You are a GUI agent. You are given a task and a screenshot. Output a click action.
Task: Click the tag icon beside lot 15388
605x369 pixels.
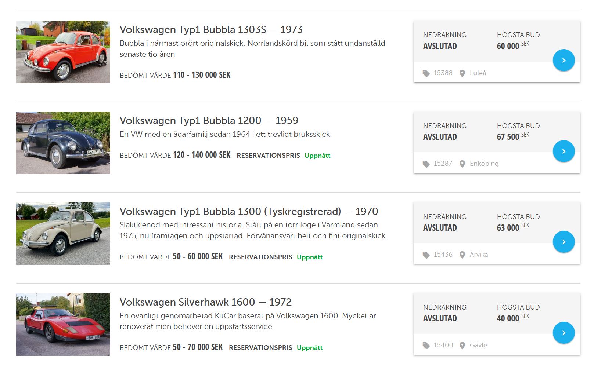426,73
